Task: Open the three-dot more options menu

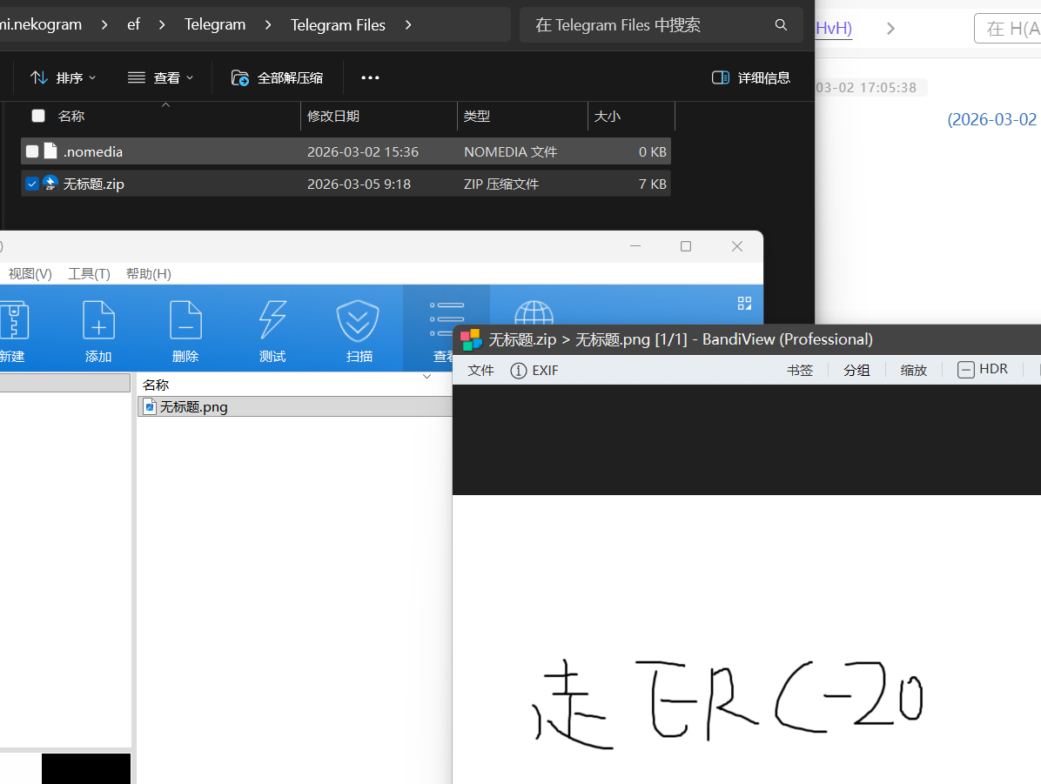Action: (370, 77)
